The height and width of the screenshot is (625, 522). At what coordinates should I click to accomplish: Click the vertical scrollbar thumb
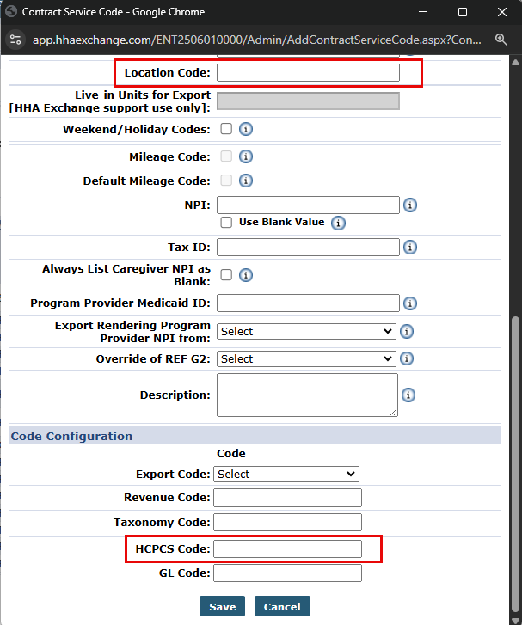pyautogui.click(x=515, y=464)
